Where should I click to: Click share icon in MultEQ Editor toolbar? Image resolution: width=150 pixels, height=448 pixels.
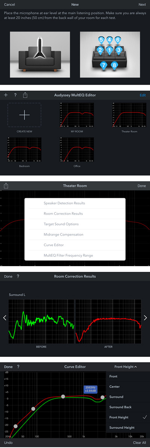(25, 95)
